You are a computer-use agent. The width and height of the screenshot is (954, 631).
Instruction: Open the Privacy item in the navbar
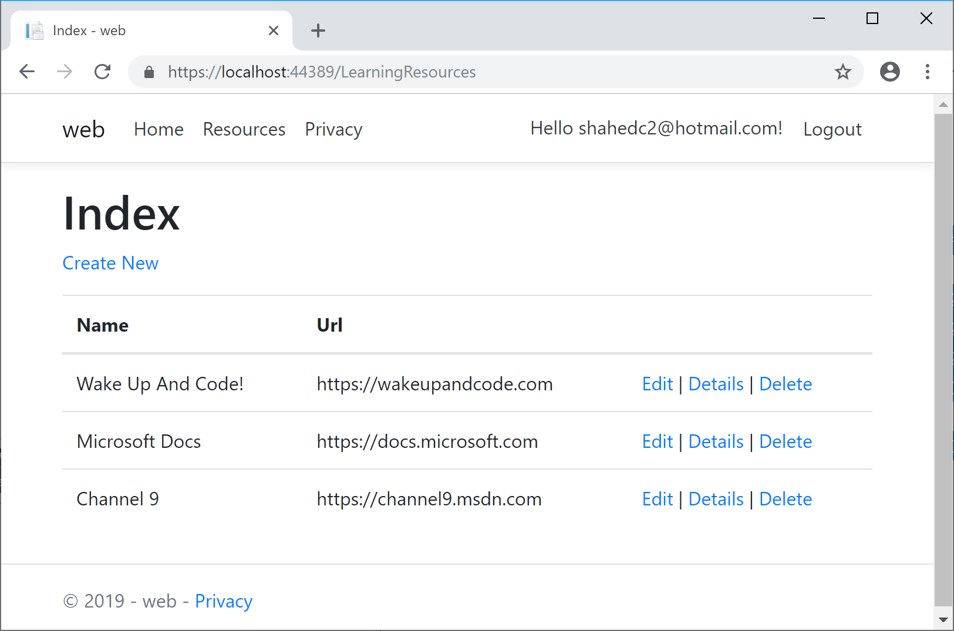click(333, 129)
